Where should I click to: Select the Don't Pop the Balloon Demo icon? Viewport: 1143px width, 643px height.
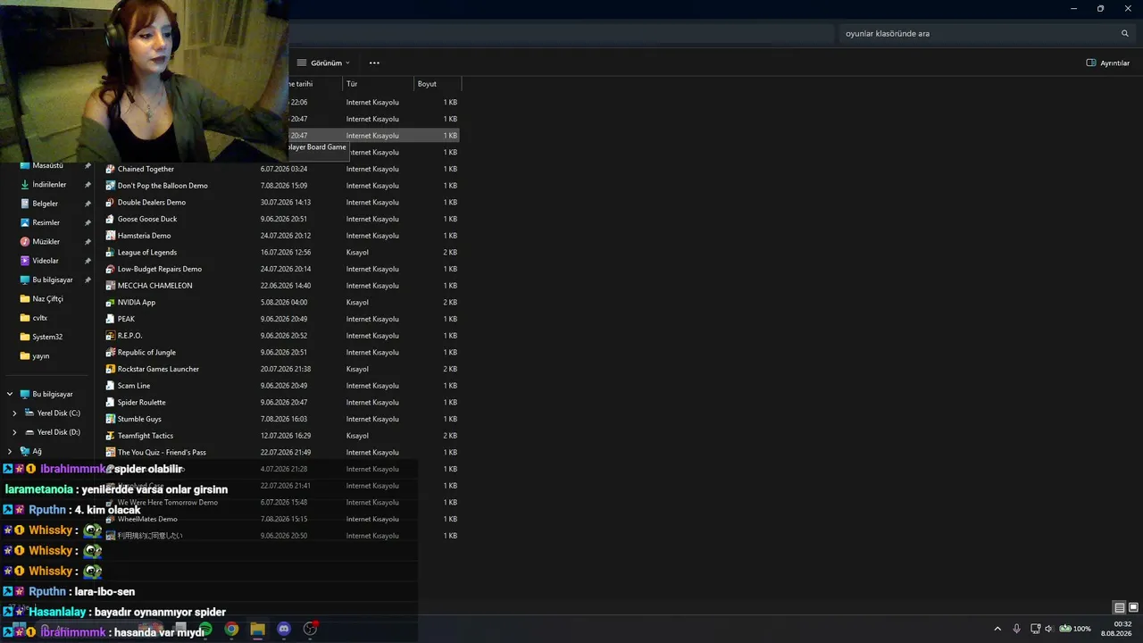[x=110, y=186]
